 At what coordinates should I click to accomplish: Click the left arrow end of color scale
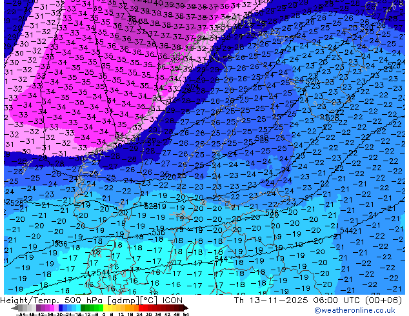click(14, 308)
